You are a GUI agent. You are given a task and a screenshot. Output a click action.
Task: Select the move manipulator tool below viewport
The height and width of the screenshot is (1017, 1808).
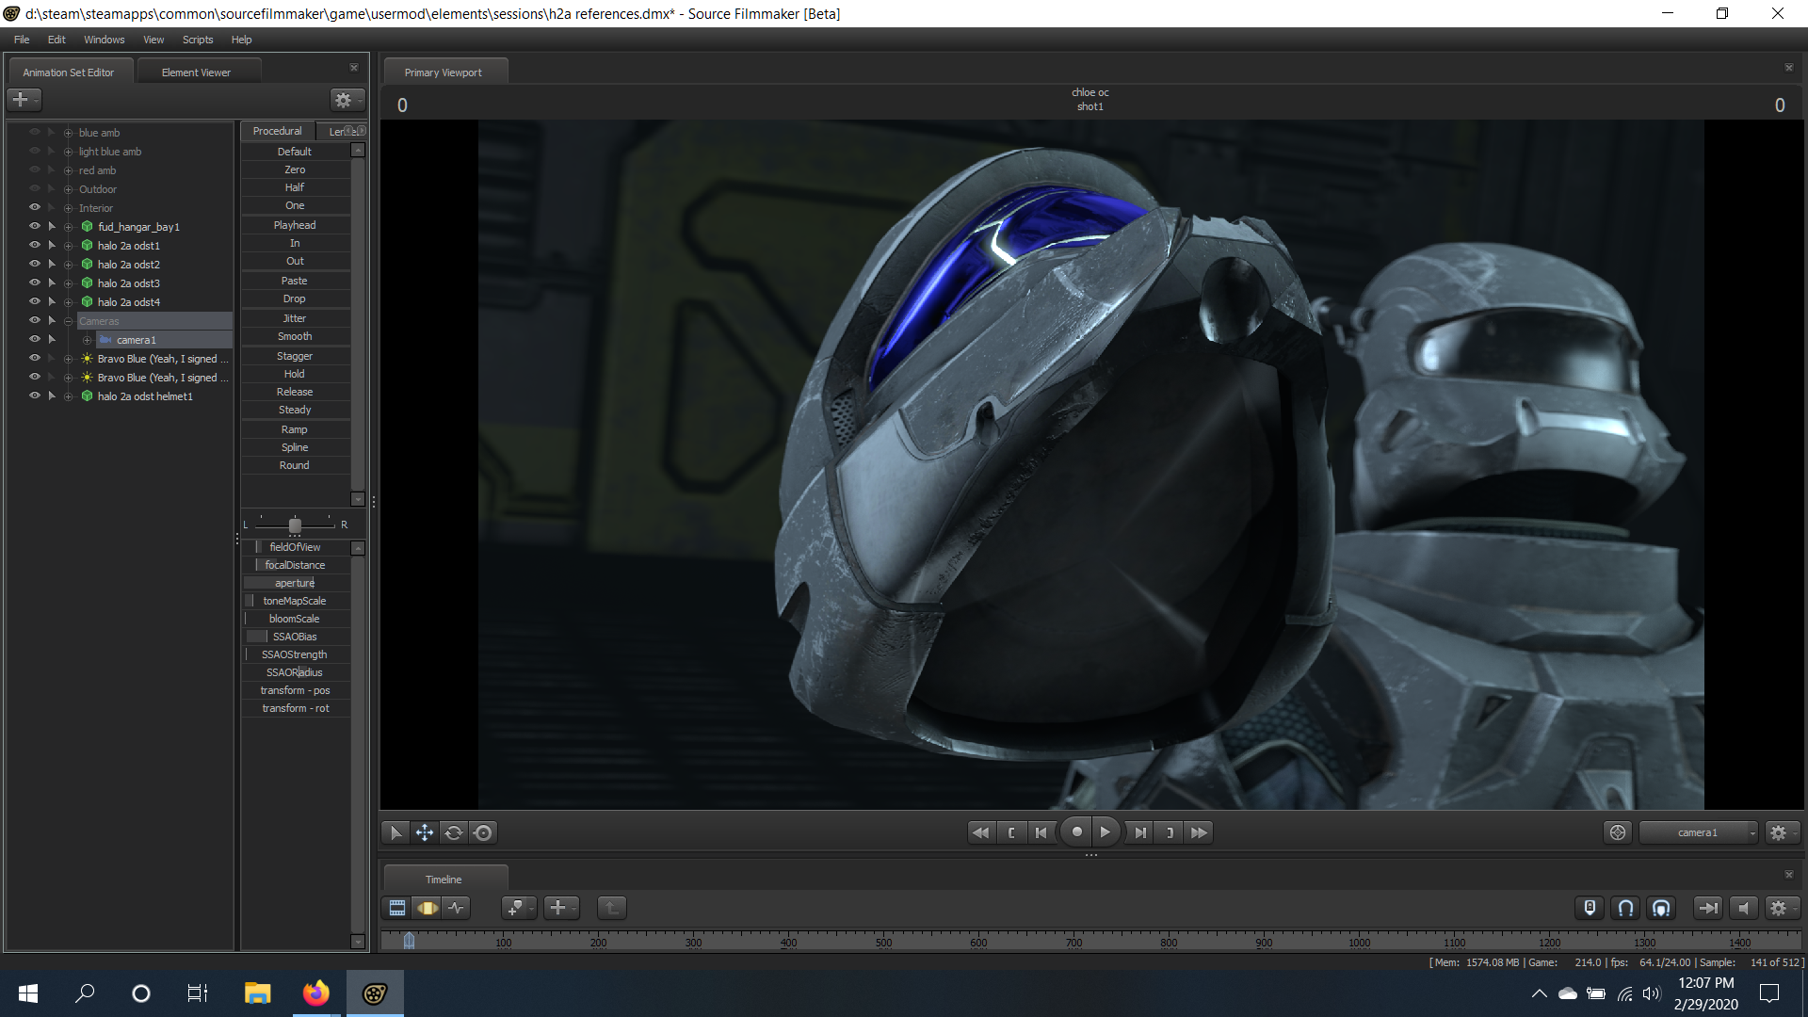point(425,832)
